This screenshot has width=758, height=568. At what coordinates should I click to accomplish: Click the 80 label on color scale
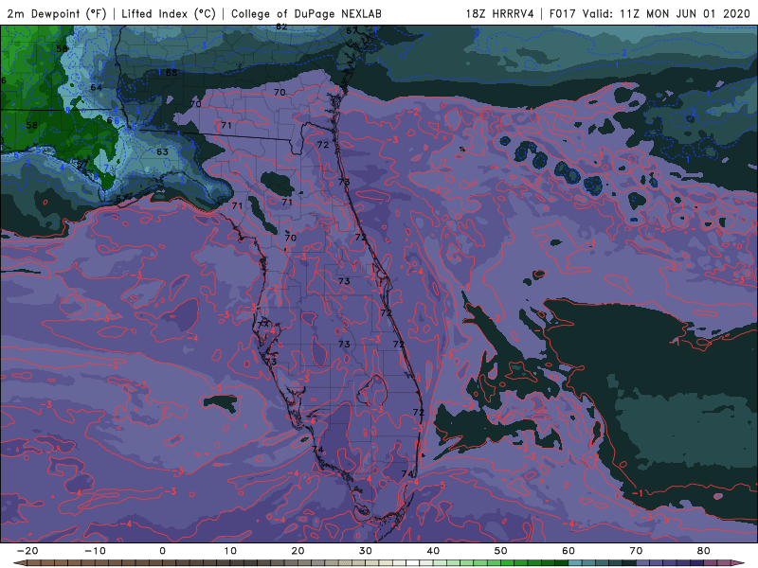704,551
